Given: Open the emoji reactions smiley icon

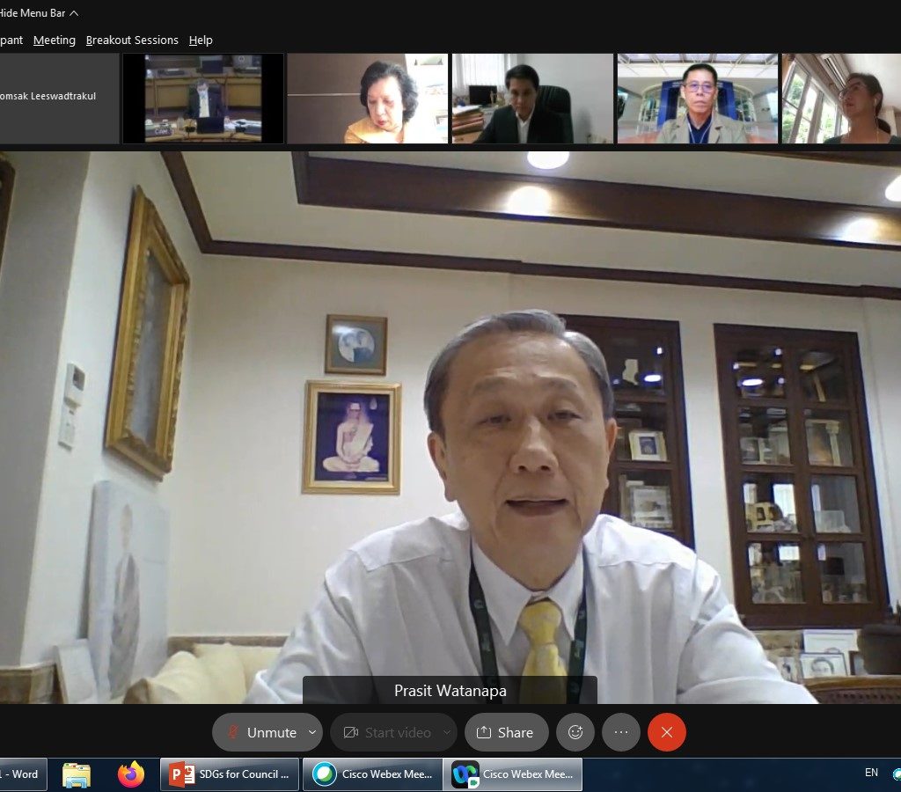Looking at the screenshot, I should [575, 732].
